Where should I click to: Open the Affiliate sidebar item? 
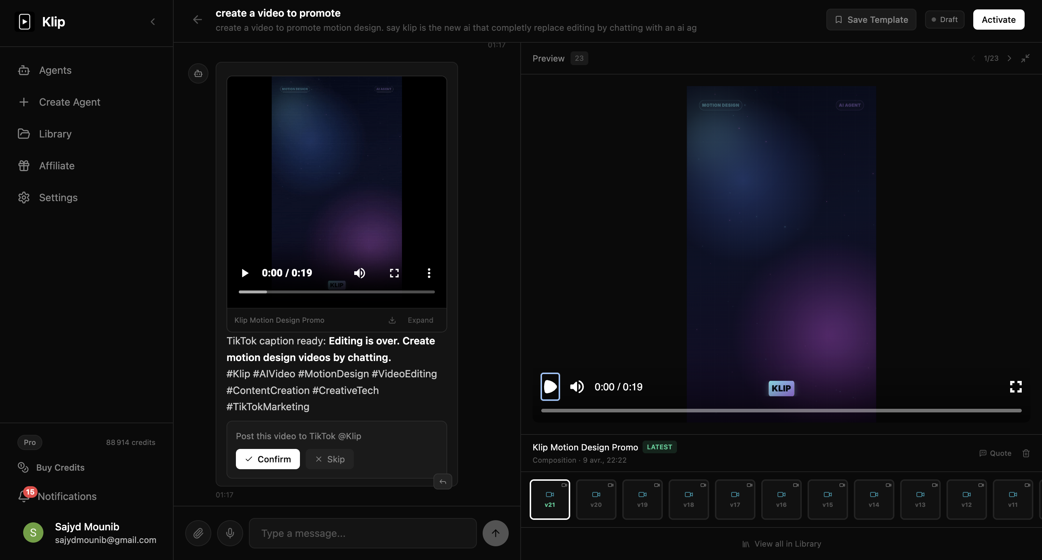[x=57, y=166]
